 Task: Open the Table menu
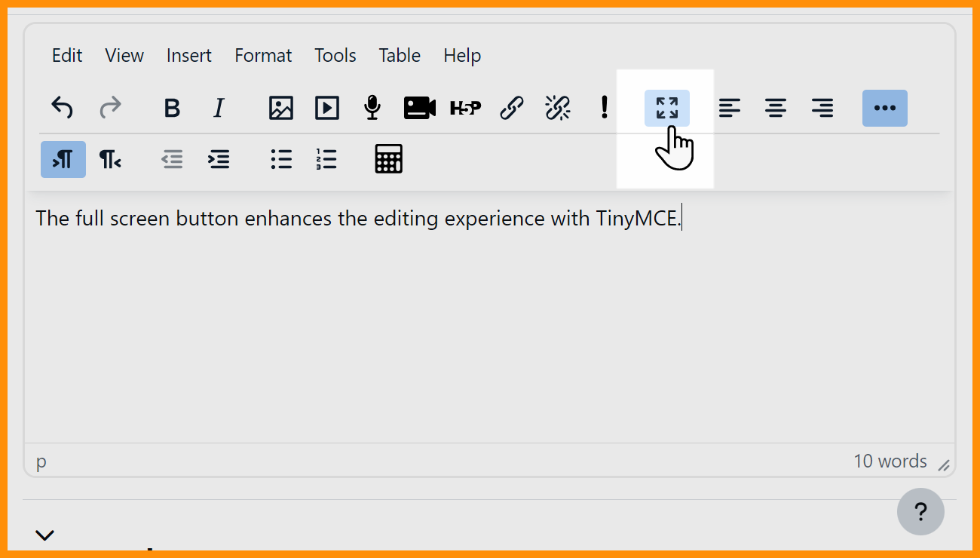coord(400,55)
